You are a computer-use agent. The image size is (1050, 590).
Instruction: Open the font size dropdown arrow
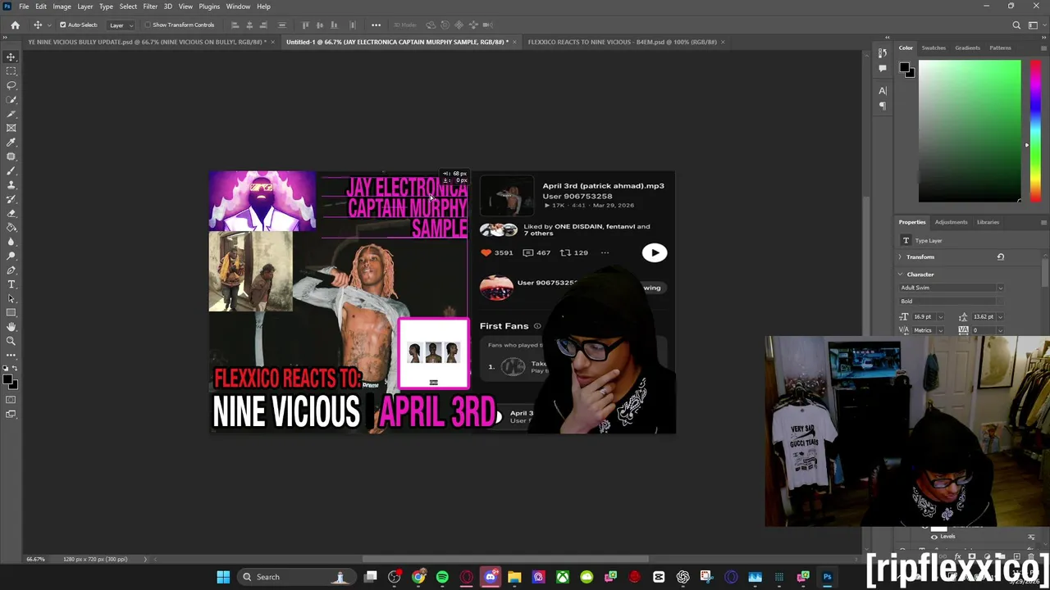[x=940, y=317]
